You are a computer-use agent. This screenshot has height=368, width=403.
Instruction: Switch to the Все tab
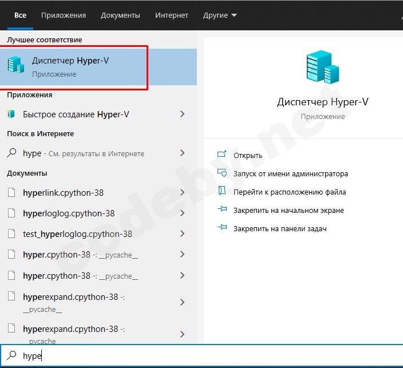[x=20, y=15]
